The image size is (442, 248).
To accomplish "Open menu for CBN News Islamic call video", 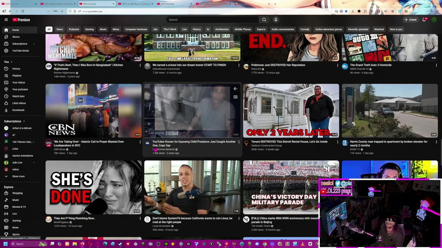I will [140, 142].
